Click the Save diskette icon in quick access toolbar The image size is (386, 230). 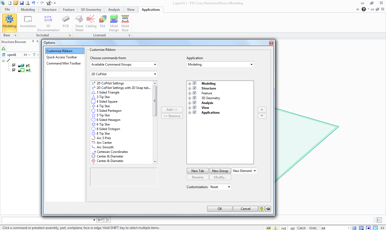(22, 3)
